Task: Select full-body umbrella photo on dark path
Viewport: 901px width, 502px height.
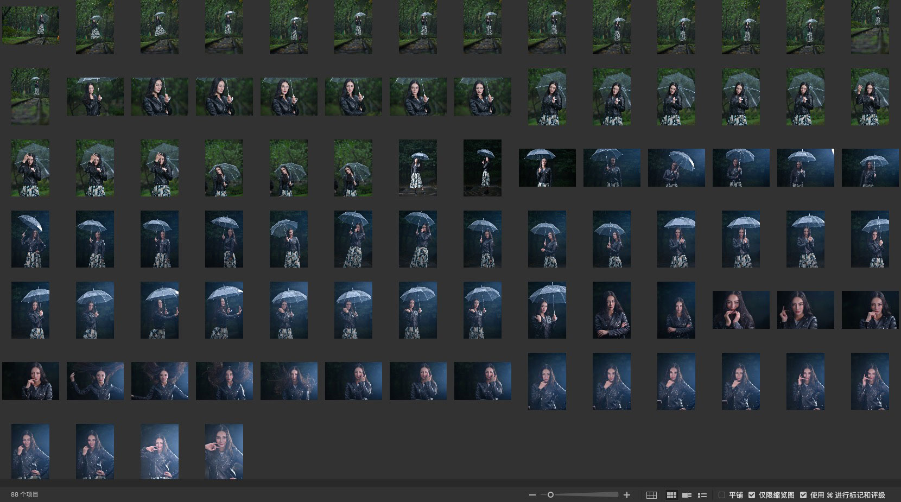Action: (x=417, y=168)
